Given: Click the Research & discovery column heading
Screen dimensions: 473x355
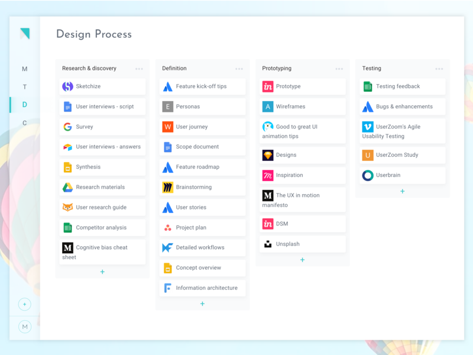Looking at the screenshot, I should [89, 69].
